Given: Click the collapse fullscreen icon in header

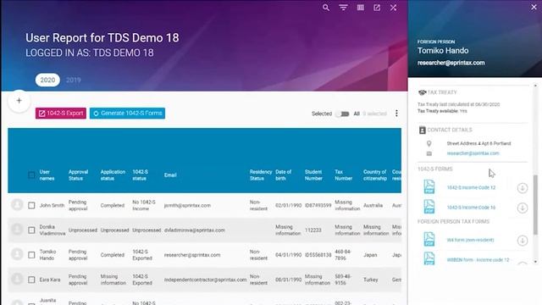Looking at the screenshot, I should [393, 8].
